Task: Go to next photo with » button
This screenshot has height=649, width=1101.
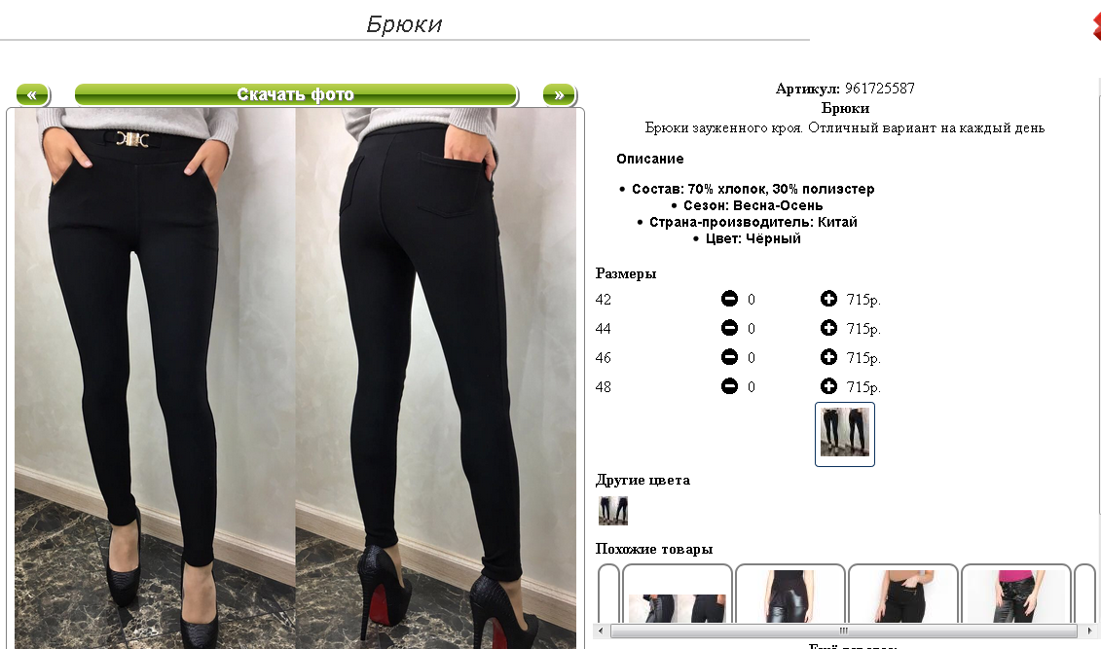Action: click(559, 94)
